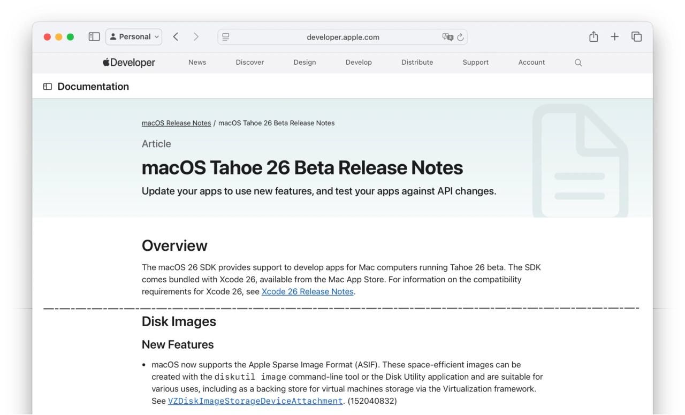Search the Developer site

click(x=578, y=63)
